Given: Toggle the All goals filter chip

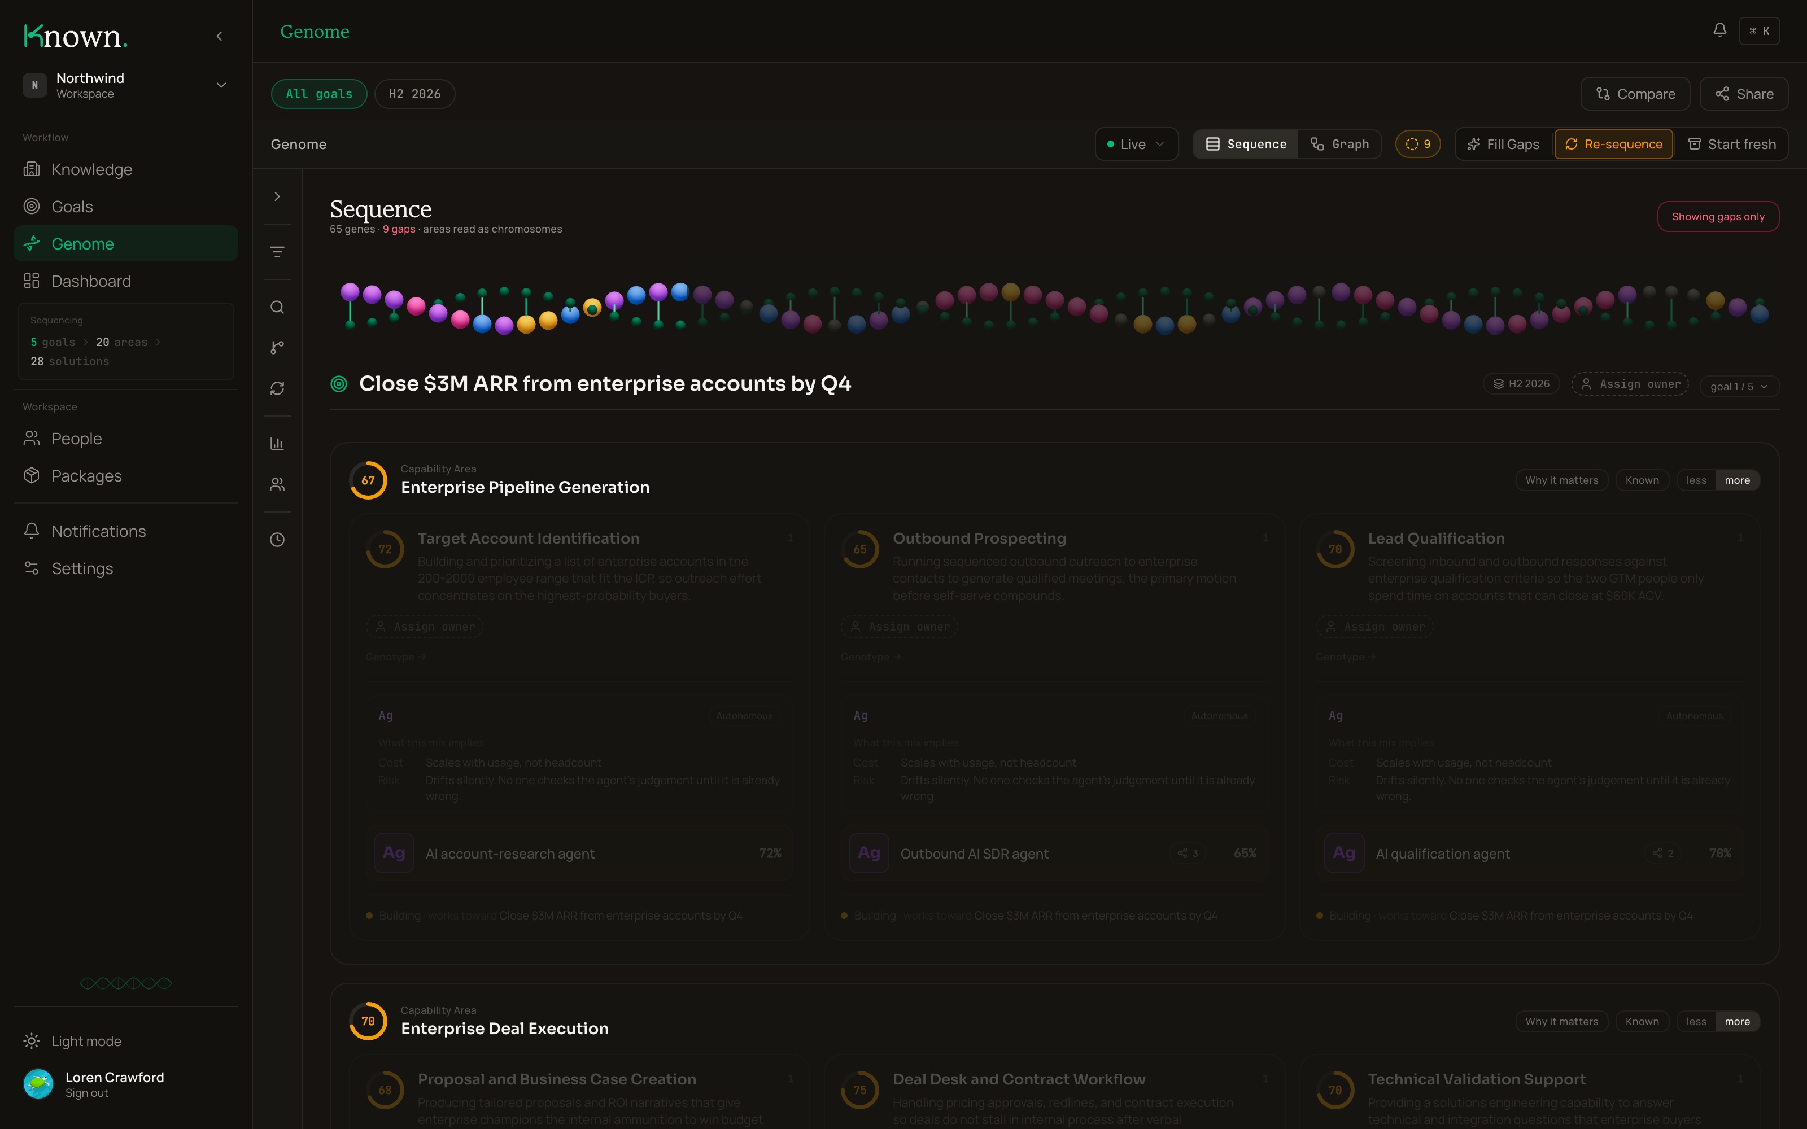Looking at the screenshot, I should coord(319,94).
